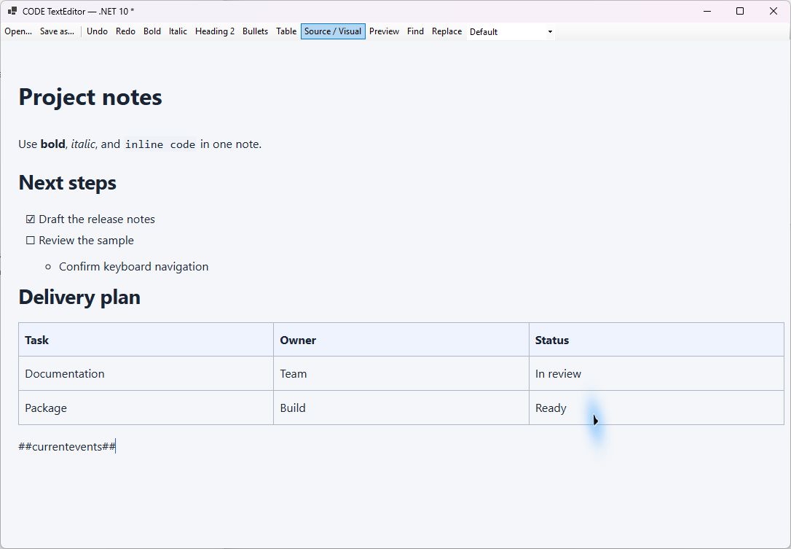
Task: Uncheck the Draft the release notes checkbox
Action: (31, 219)
